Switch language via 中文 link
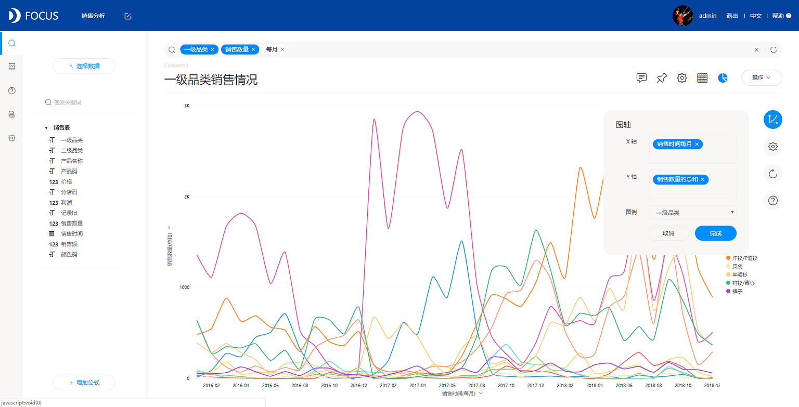 [756, 16]
